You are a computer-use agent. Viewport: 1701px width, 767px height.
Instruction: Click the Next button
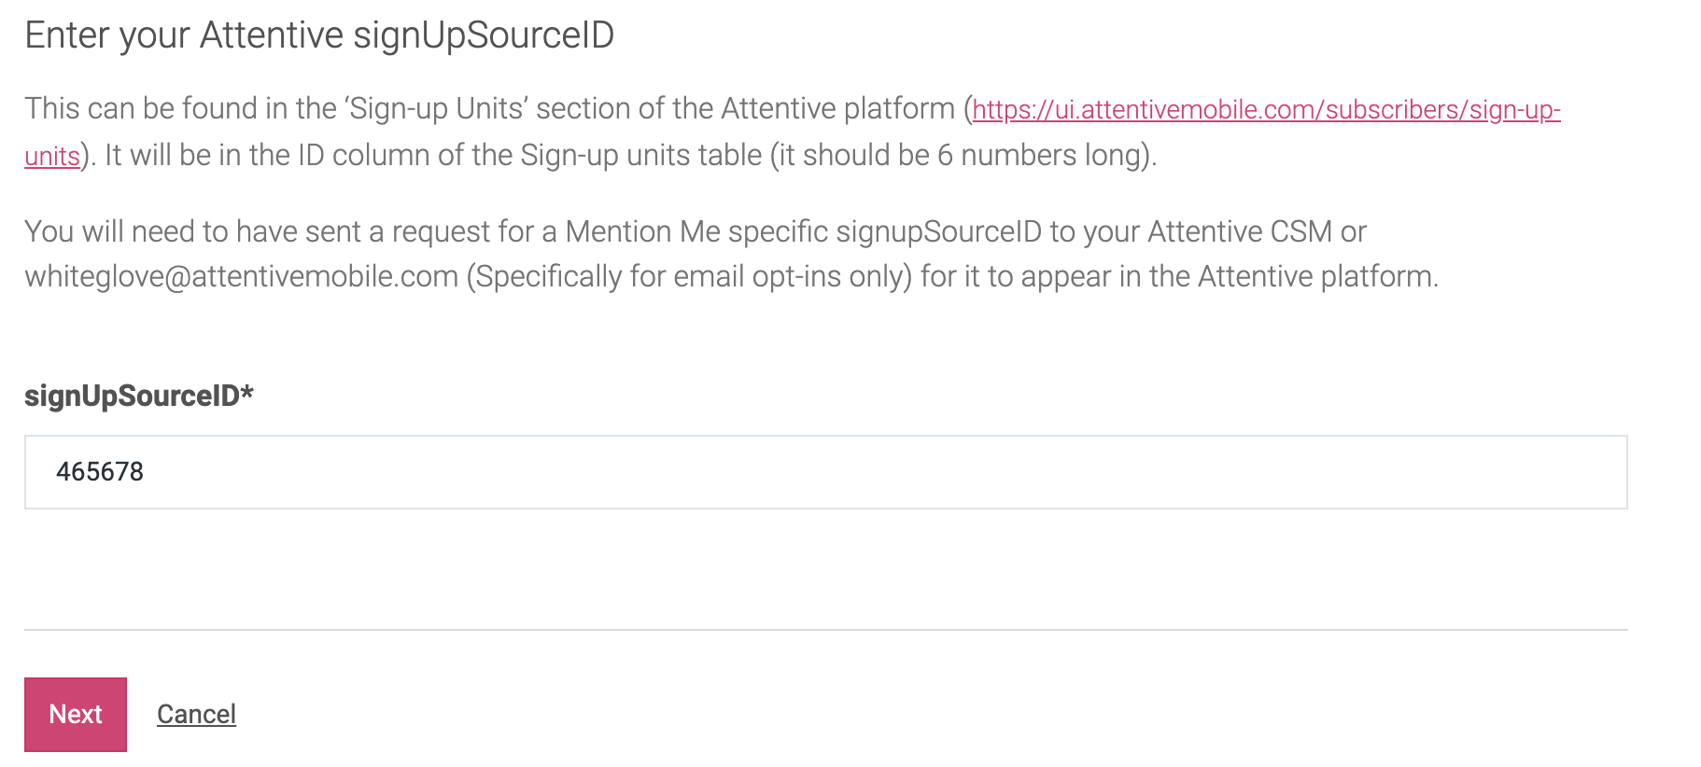click(x=76, y=714)
